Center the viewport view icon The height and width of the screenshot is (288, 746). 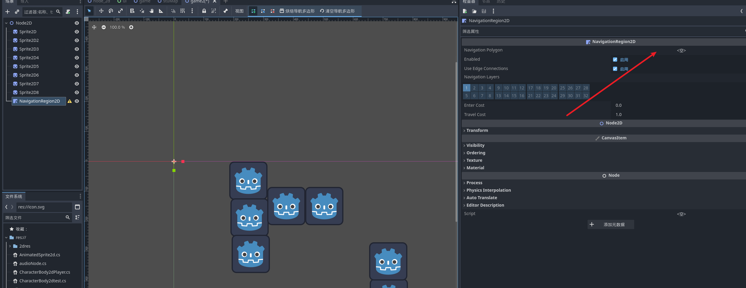pos(94,27)
